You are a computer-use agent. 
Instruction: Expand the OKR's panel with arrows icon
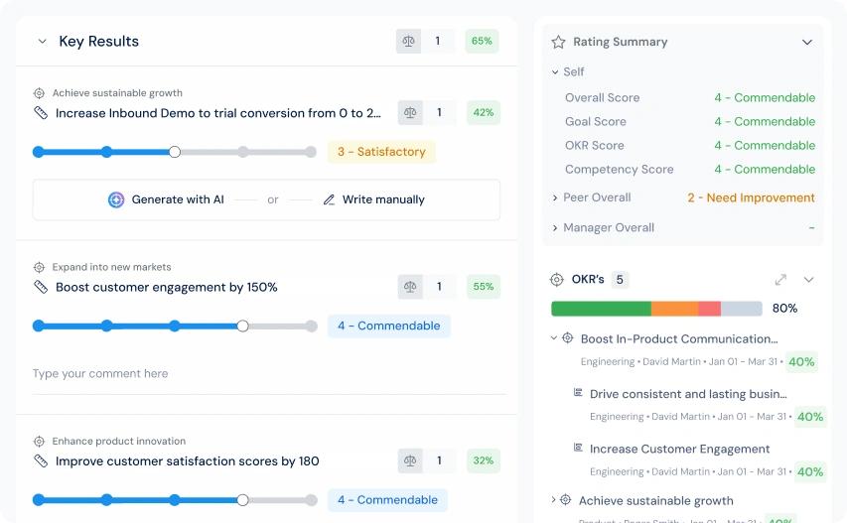[780, 280]
